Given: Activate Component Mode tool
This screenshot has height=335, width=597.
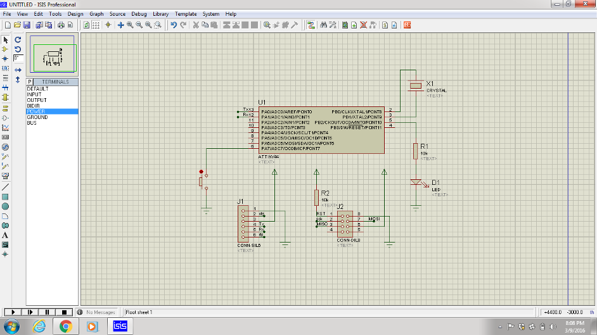Looking at the screenshot, I should tap(5, 49).
